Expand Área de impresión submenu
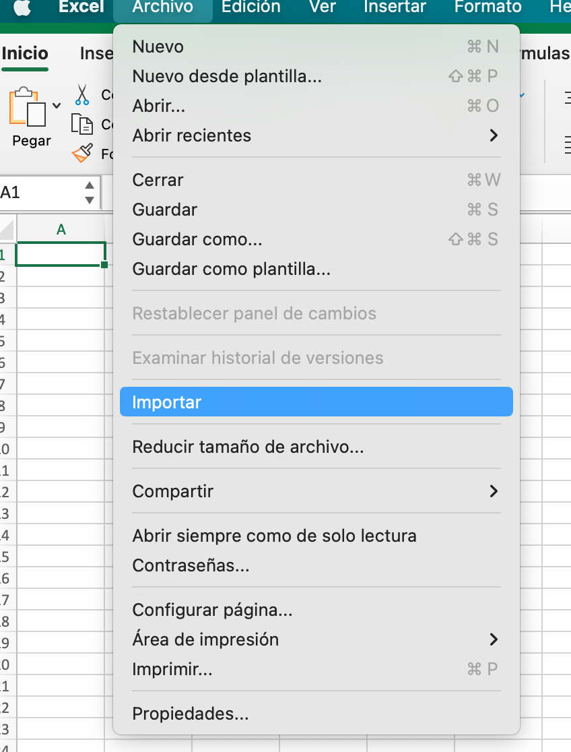 (316, 639)
